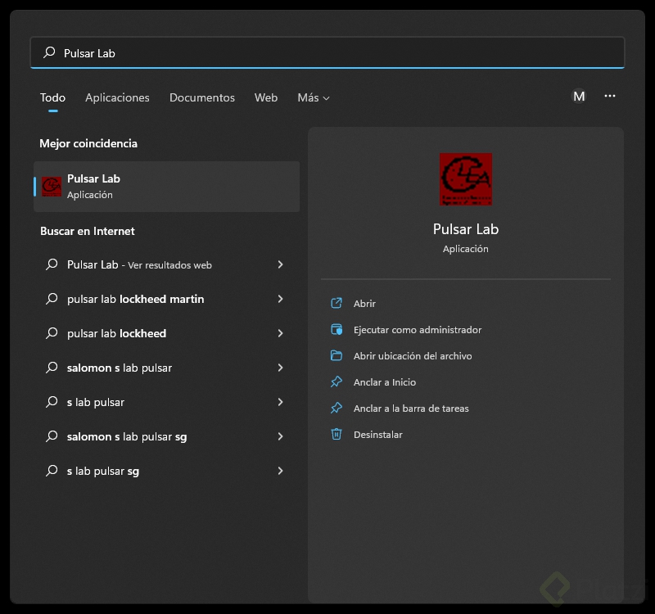Expand chevron beside 'pulsar lab lockheed'
The image size is (655, 614).
pos(280,333)
